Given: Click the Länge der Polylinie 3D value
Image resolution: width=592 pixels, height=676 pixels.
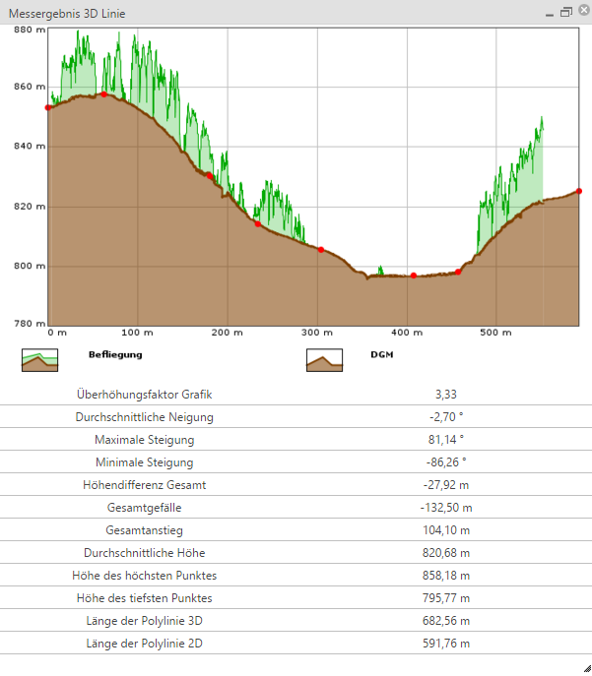Looking at the screenshot, I should [445, 621].
